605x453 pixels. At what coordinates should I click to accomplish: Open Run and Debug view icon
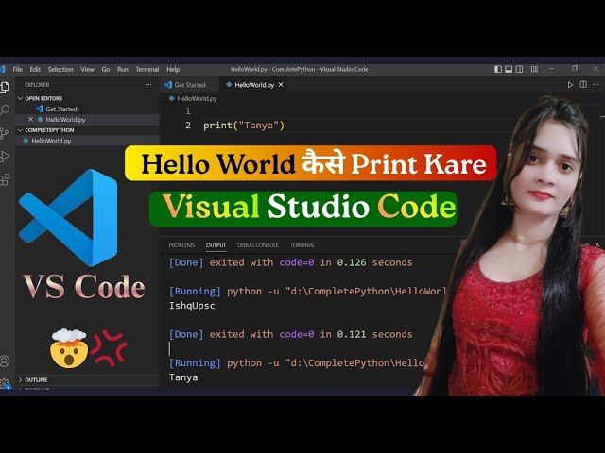coord(5,157)
